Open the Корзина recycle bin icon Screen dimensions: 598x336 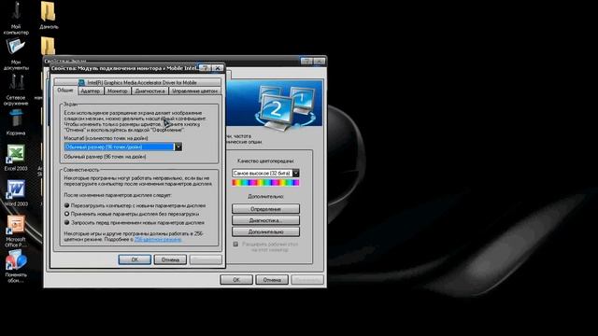tap(16, 122)
